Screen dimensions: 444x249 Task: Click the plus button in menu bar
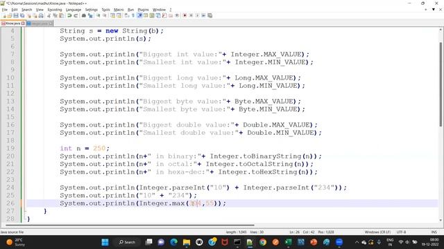click(425, 10)
